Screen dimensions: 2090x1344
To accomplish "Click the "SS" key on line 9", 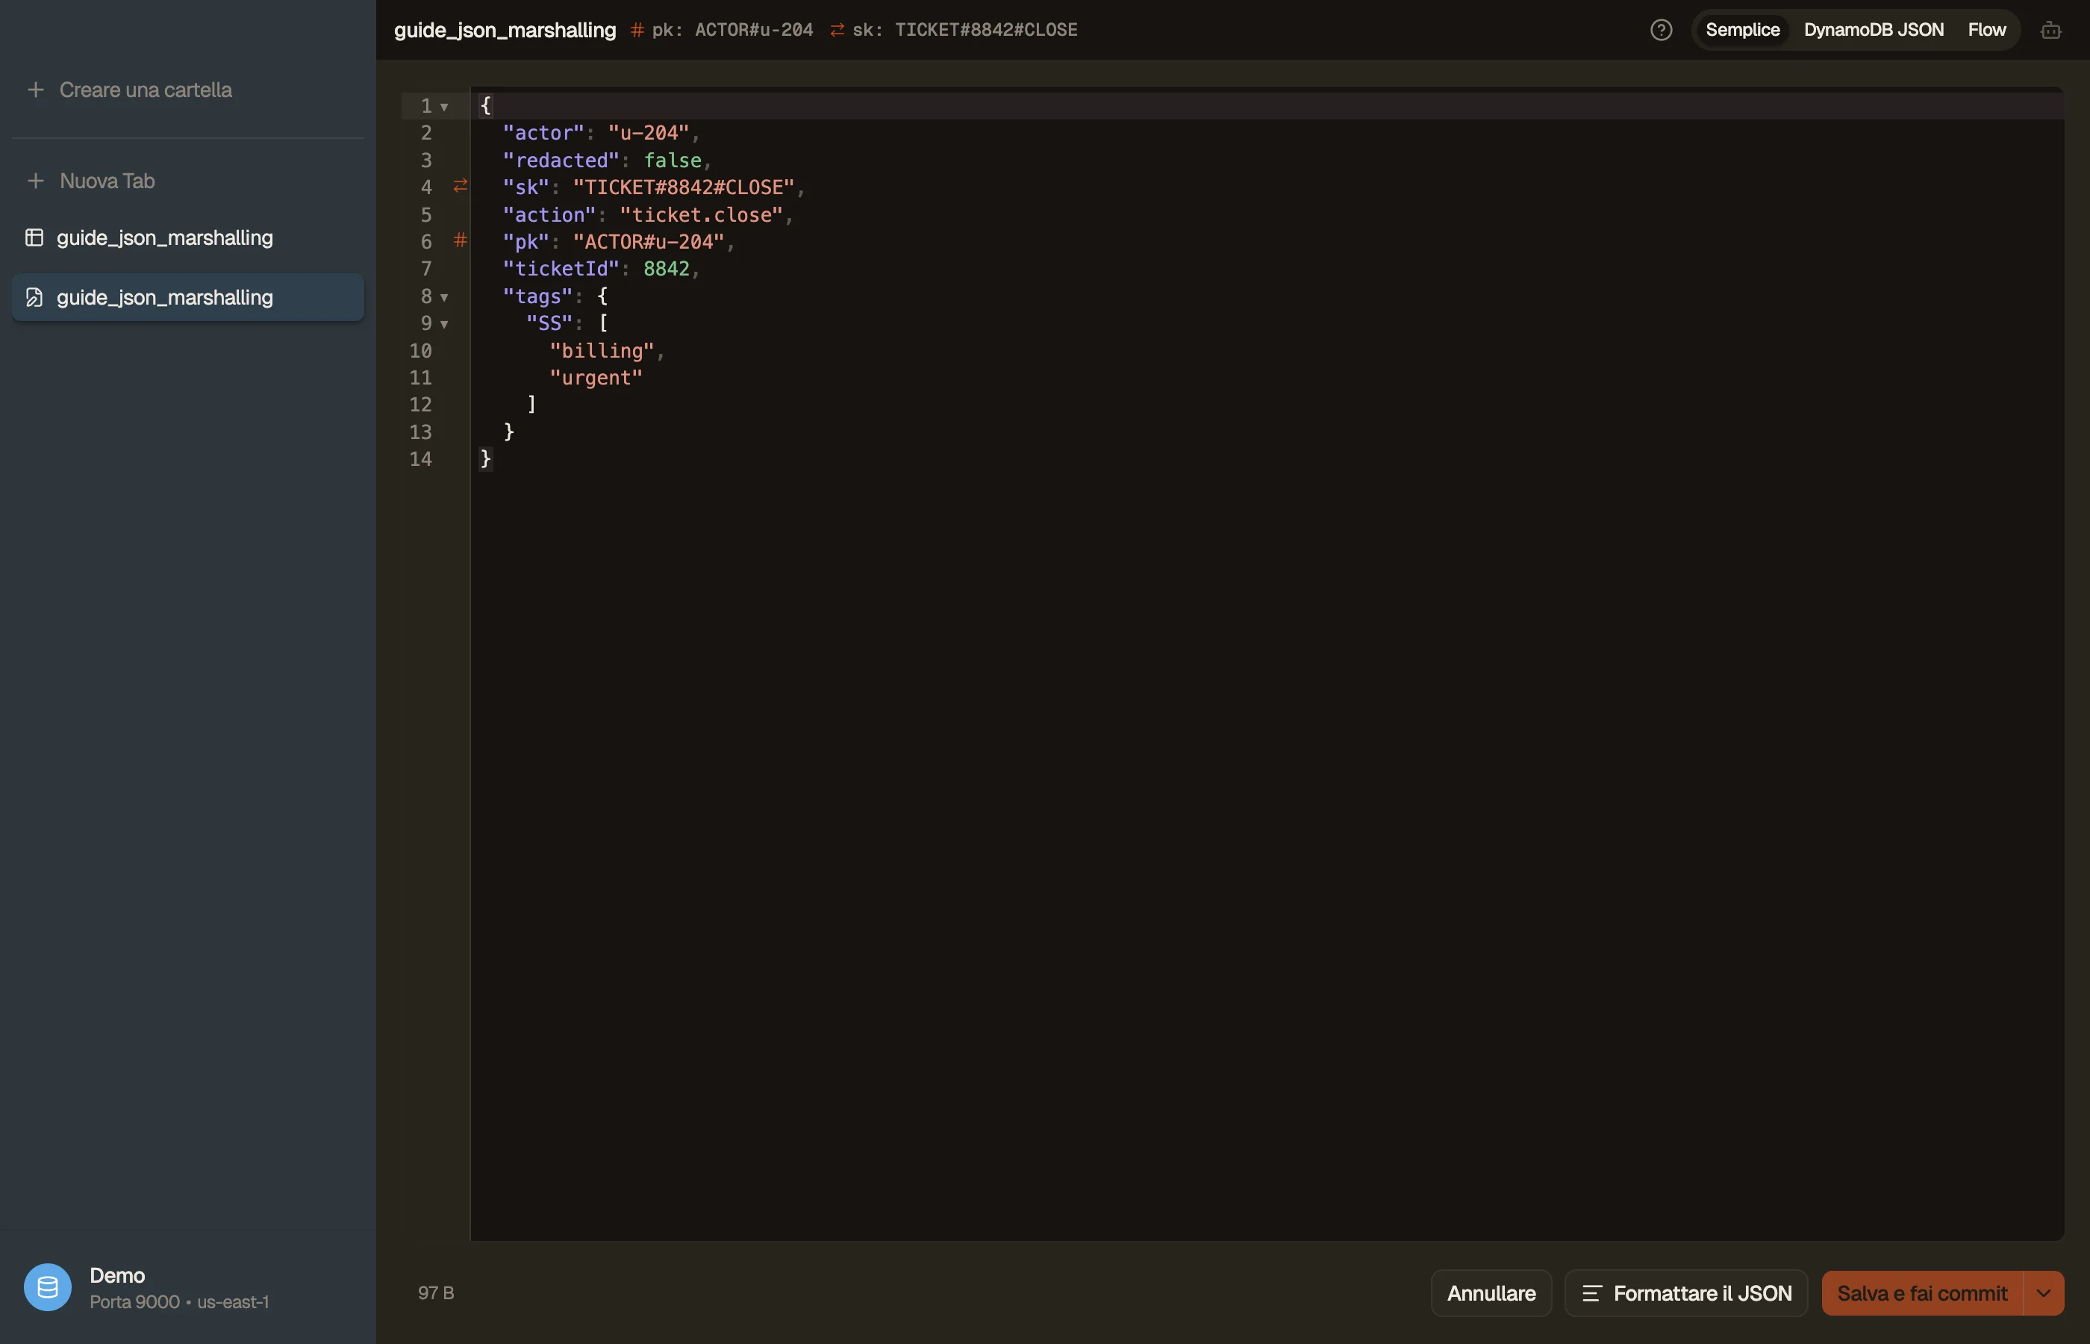I will pyautogui.click(x=549, y=323).
